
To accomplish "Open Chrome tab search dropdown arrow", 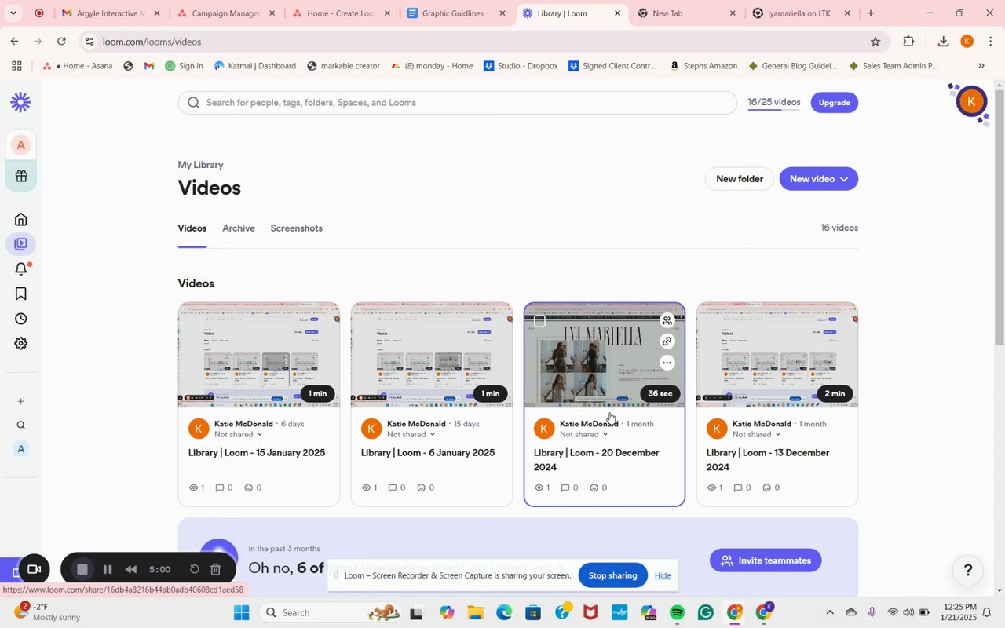I will pyautogui.click(x=13, y=13).
